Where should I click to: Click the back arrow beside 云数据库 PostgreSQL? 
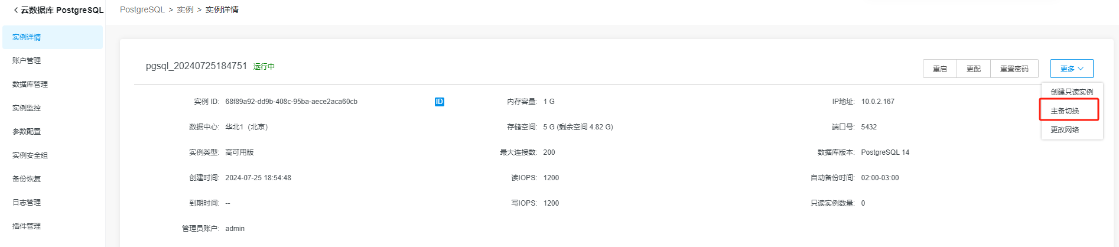[x=15, y=10]
